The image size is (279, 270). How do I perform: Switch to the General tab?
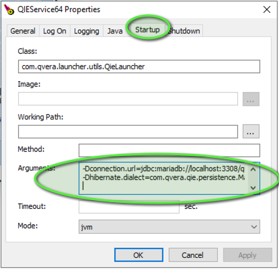click(23, 31)
